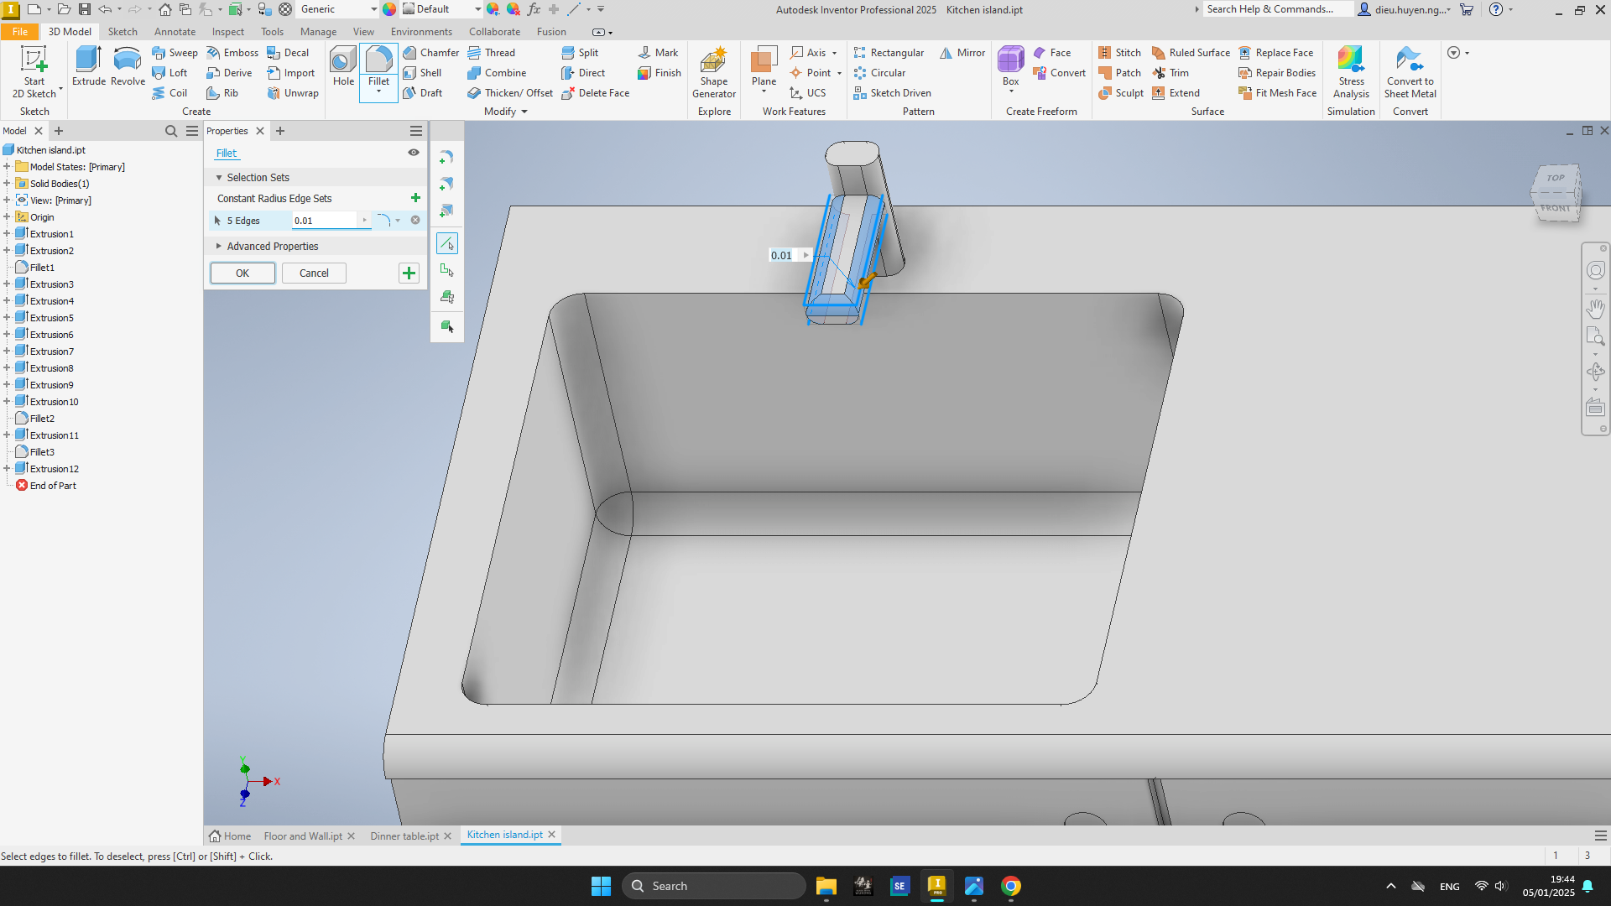Switch to Dinner table.ipt document tab

(404, 836)
